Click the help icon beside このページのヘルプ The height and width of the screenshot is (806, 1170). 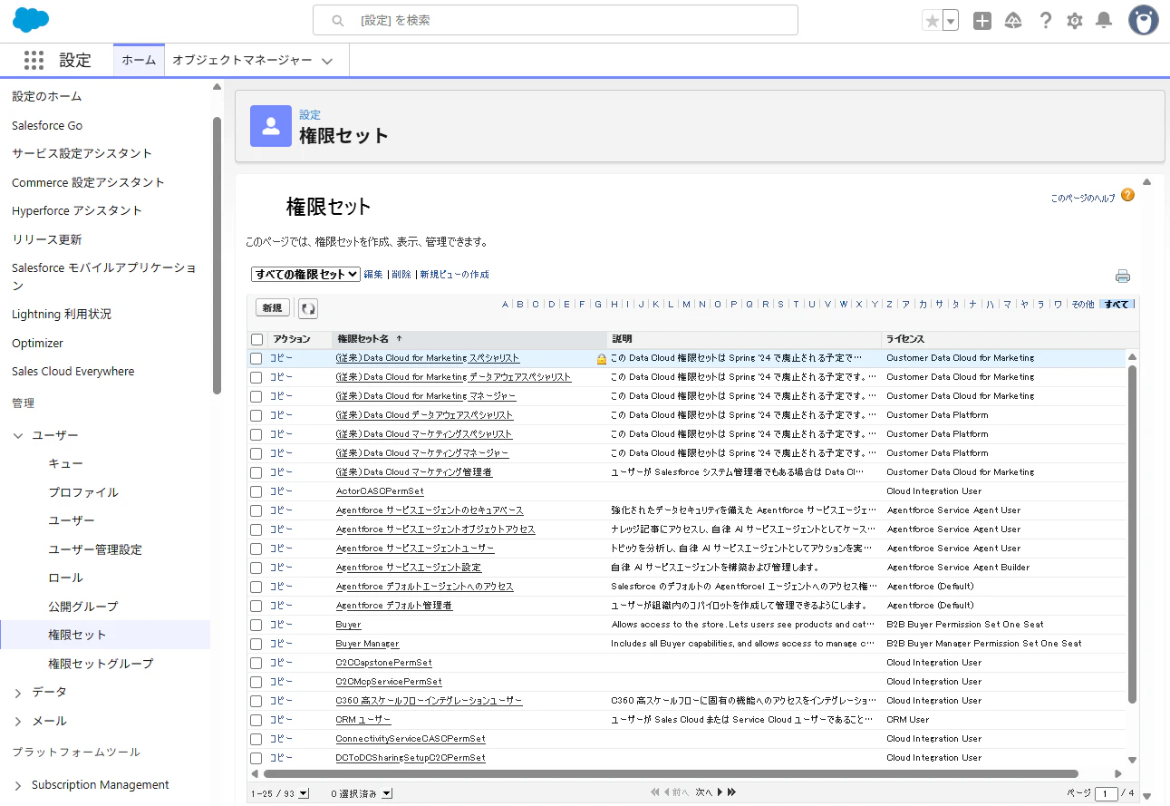tap(1127, 195)
